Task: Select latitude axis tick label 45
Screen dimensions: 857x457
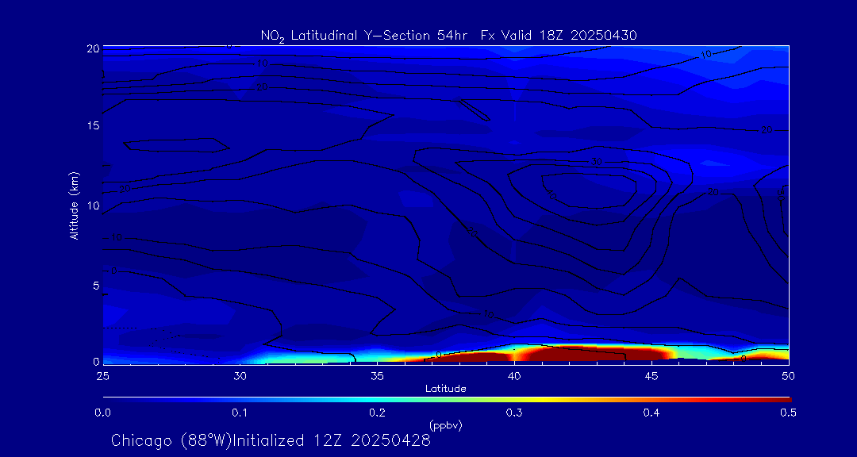Action: [x=651, y=376]
